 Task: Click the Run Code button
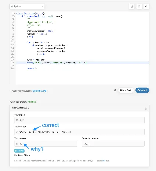pyautogui.click(x=126, y=90)
